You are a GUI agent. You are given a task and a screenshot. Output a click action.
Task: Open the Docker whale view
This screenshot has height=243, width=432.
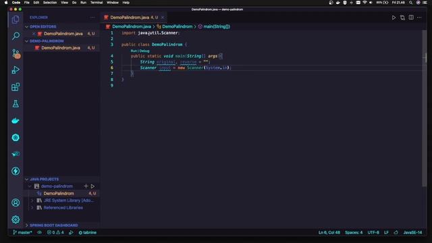16,121
